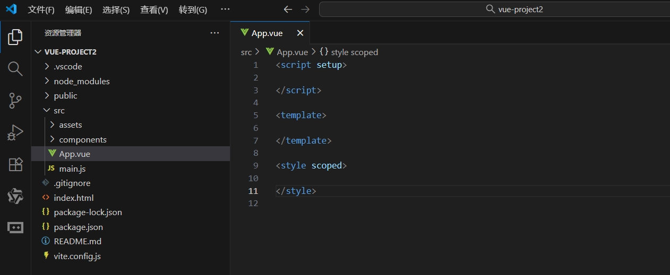670x275 pixels.
Task: Open the 查看(V) menu
Action: click(154, 10)
